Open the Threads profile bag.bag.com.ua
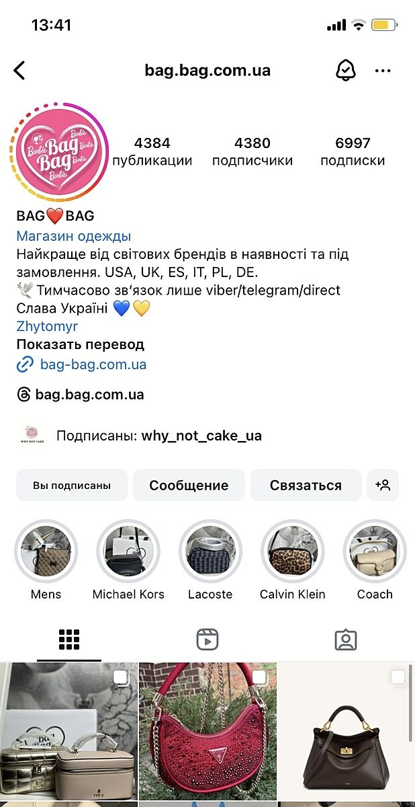Screen dimensions: 415x807 81,394
